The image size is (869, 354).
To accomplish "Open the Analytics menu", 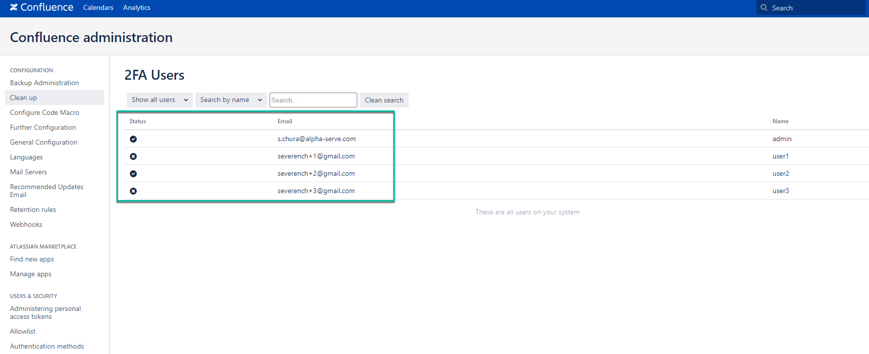I will 137,7.
